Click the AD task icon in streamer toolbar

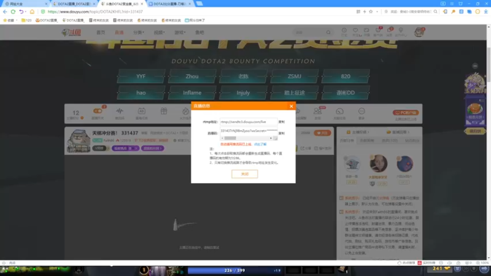[142, 111]
